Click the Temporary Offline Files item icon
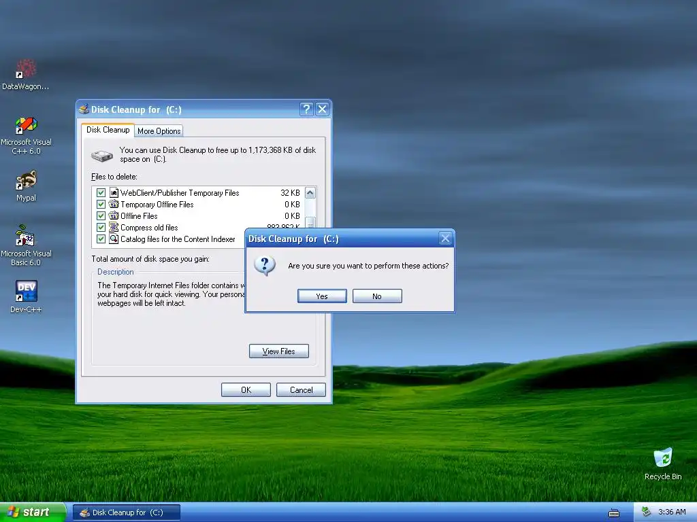Image resolution: width=697 pixels, height=522 pixels. coord(114,204)
